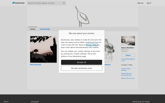165x103 pixels.
Task: Click the sketched dog album artwork
Action: (x=111, y=49)
